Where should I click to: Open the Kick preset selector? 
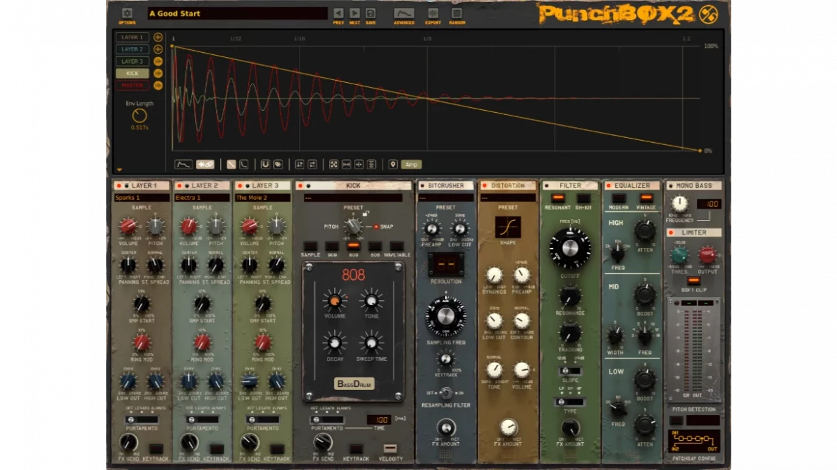(x=353, y=198)
